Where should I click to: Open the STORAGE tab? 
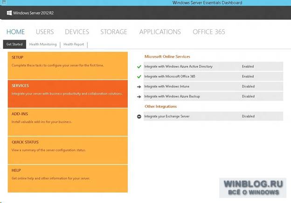(114, 32)
